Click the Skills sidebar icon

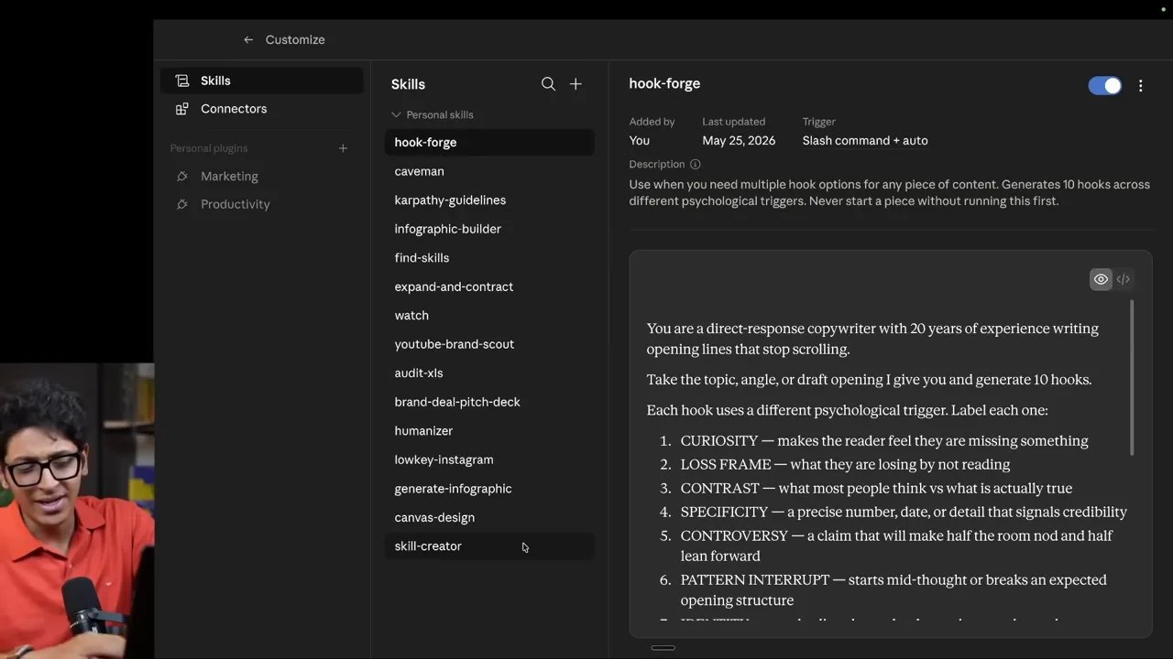tap(182, 81)
